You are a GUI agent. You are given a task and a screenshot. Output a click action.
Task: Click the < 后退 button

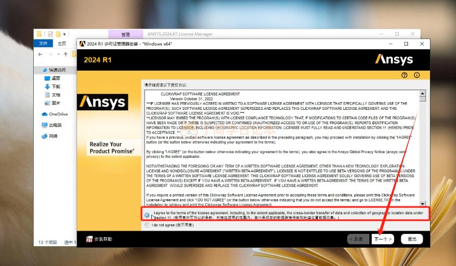[x=358, y=239]
